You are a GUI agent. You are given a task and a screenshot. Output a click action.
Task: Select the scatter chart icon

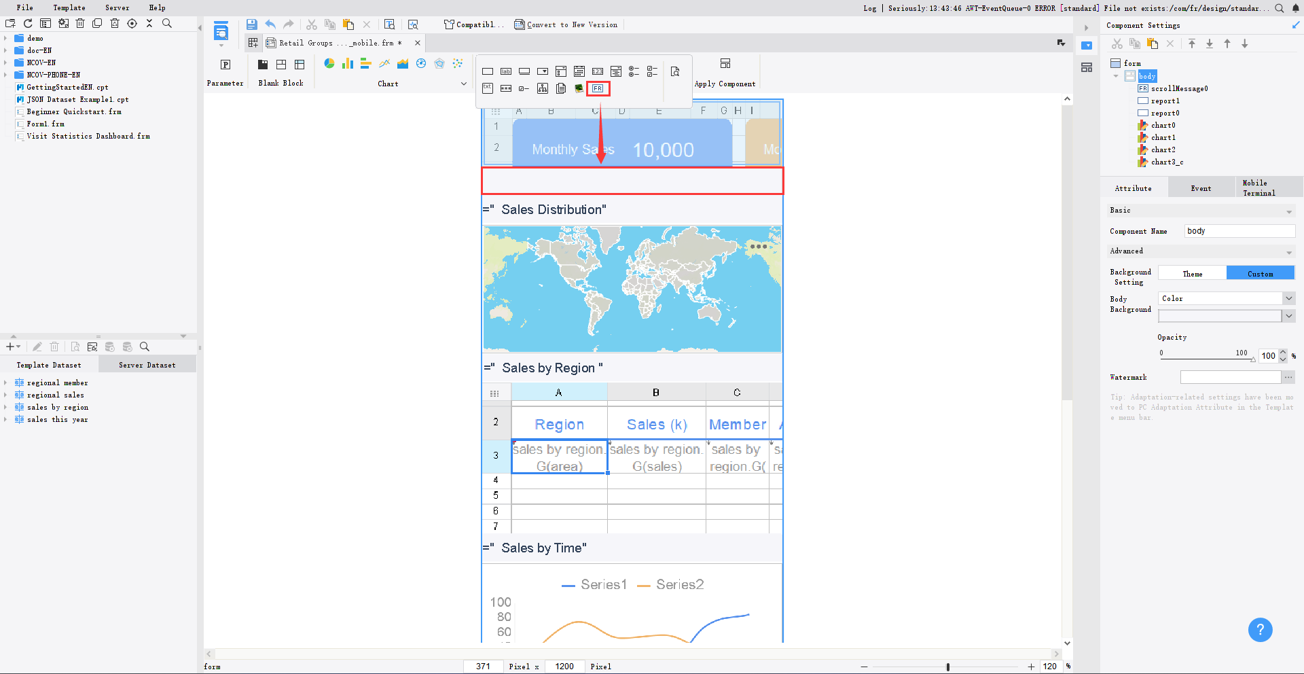(458, 63)
